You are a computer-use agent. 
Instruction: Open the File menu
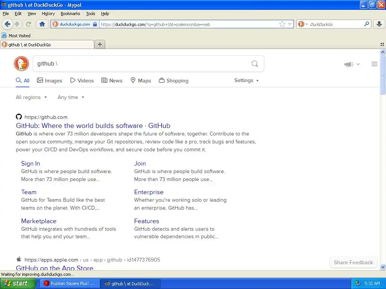[x=6, y=14]
